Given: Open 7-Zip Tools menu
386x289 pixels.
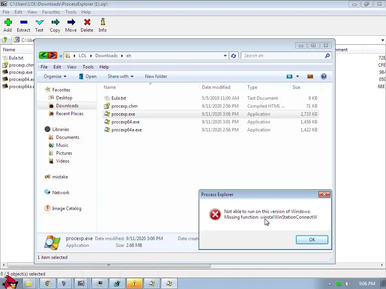Looking at the screenshot, I should pyautogui.click(x=70, y=12).
